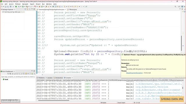The image size is (186, 104).
Task: Select the Java perspective icon
Action: 182,7
